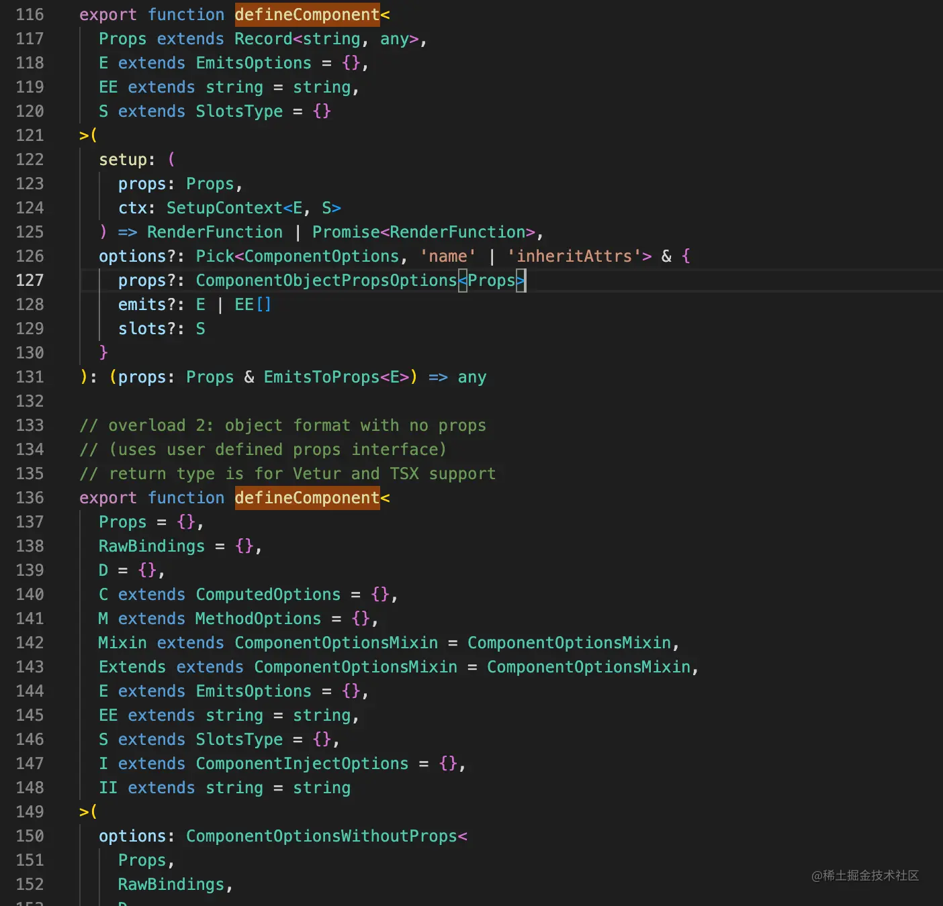Image resolution: width=943 pixels, height=906 pixels.
Task: Click "ComponentInjectOptions" on line 147
Action: [302, 764]
